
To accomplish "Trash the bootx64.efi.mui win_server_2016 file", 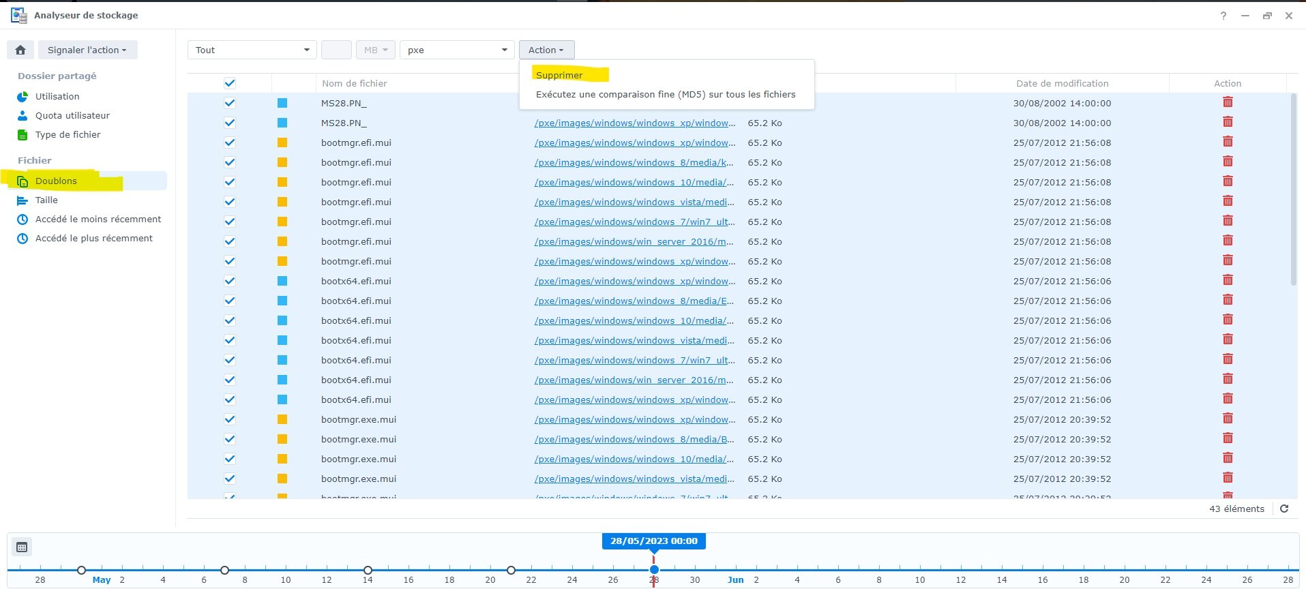I will (x=1228, y=379).
